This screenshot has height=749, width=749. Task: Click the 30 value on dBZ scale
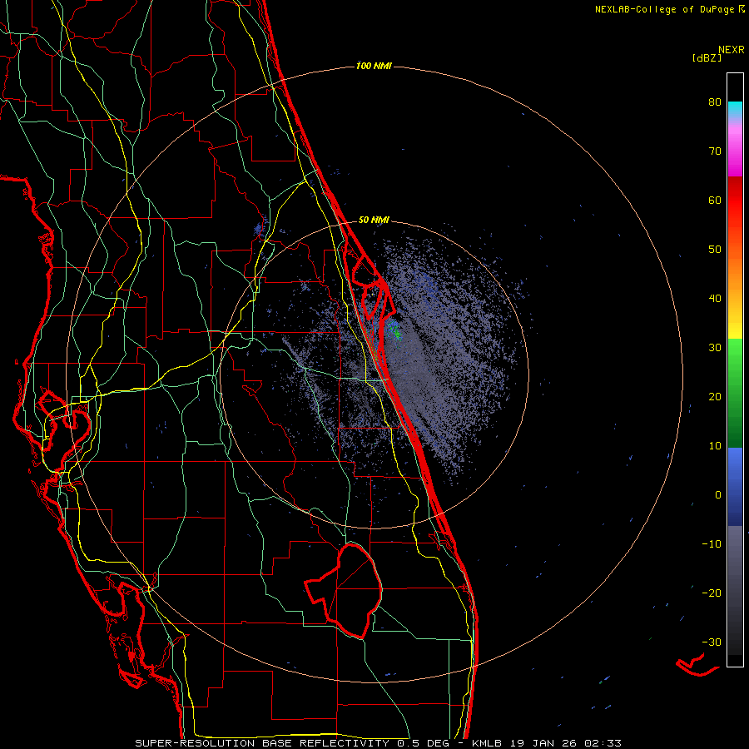coord(715,348)
